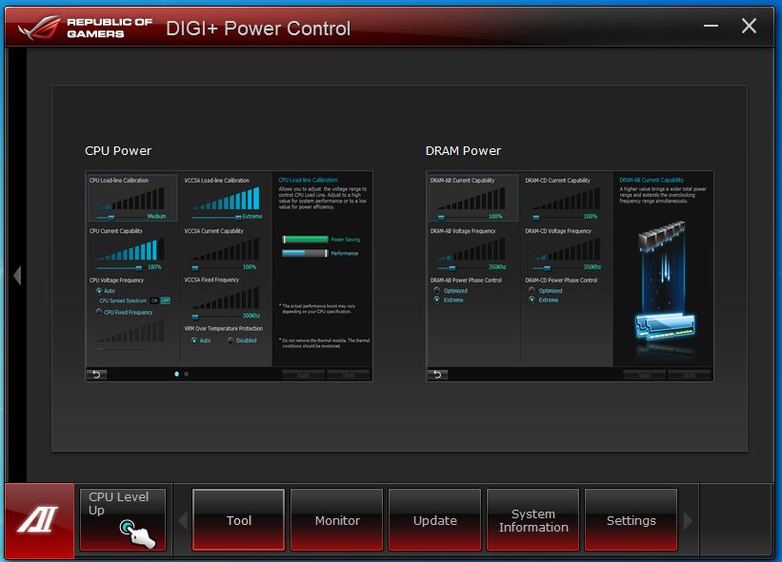The image size is (782, 562).
Task: Open the Update menu
Action: click(435, 520)
